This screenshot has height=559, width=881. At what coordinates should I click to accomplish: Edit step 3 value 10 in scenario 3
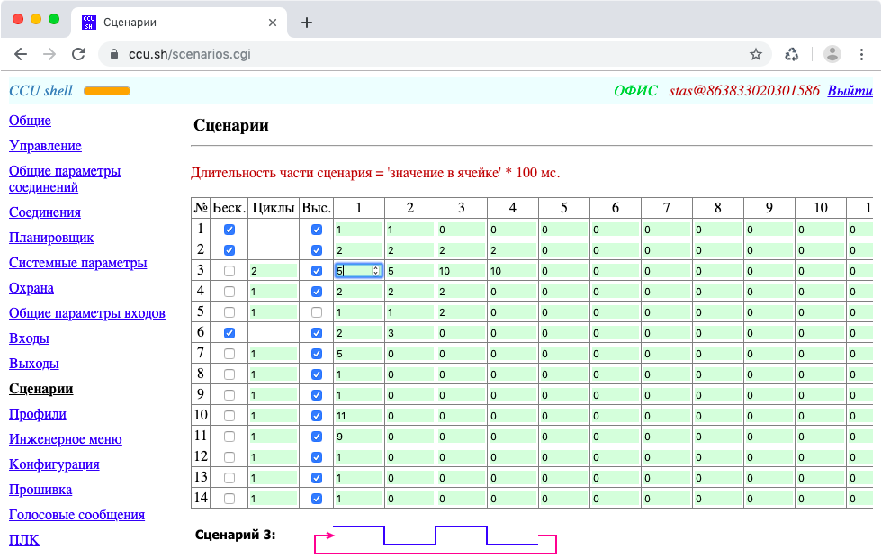tap(462, 271)
